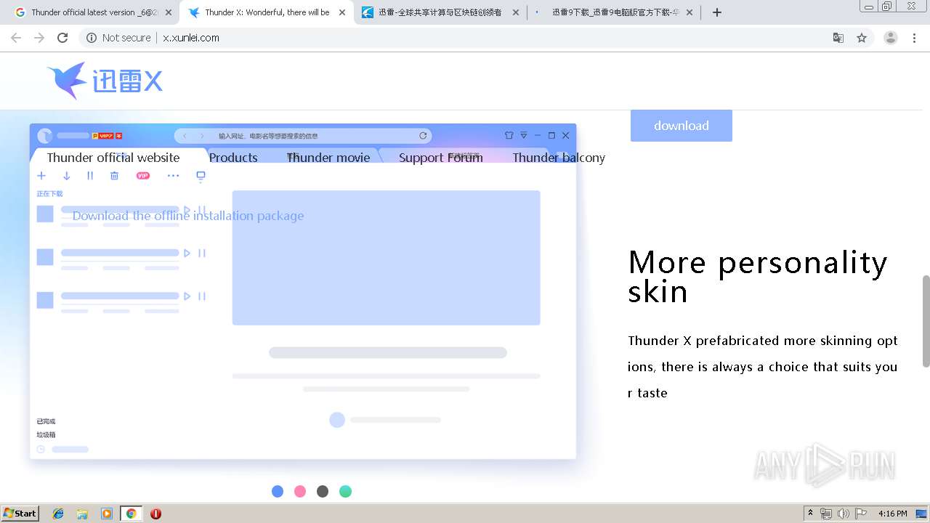This screenshot has height=523, width=930.
Task: Click the download arrow icon in mockup toolbar
Action: coord(66,176)
